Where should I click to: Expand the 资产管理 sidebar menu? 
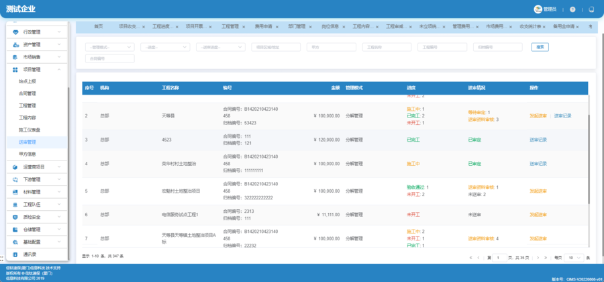pos(59,45)
